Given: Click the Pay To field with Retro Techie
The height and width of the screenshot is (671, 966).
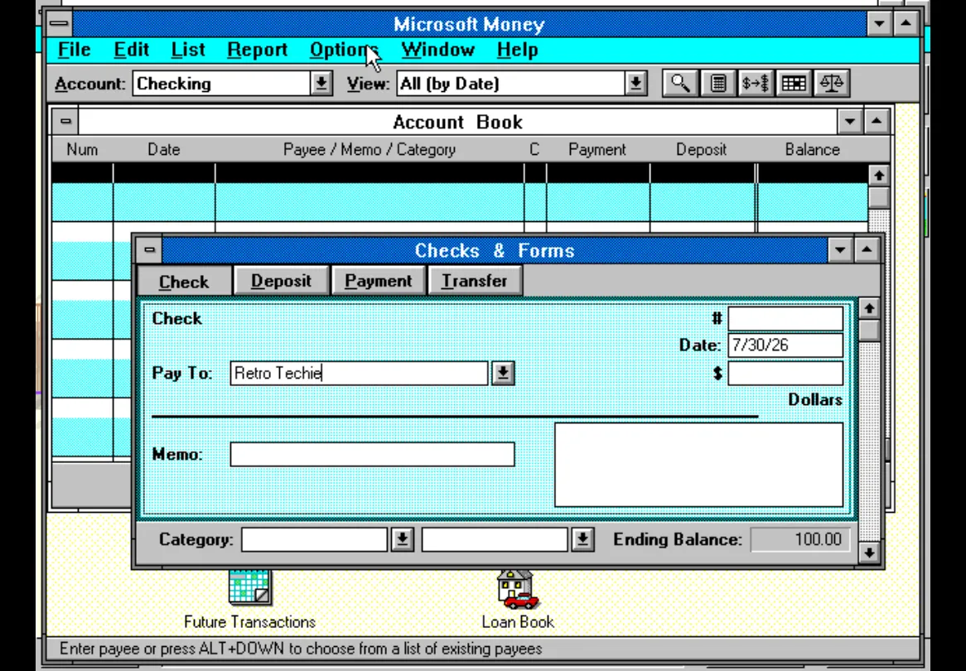Looking at the screenshot, I should 360,374.
